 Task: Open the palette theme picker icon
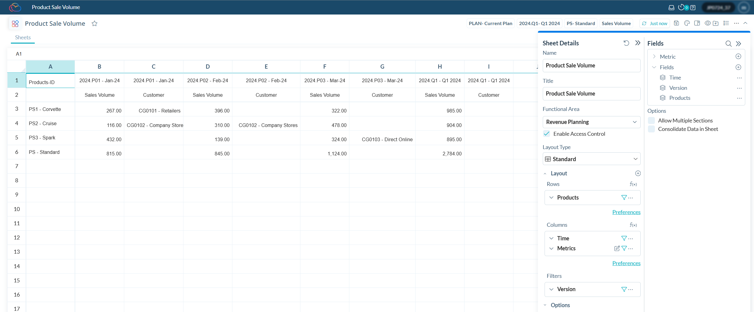tap(687, 23)
